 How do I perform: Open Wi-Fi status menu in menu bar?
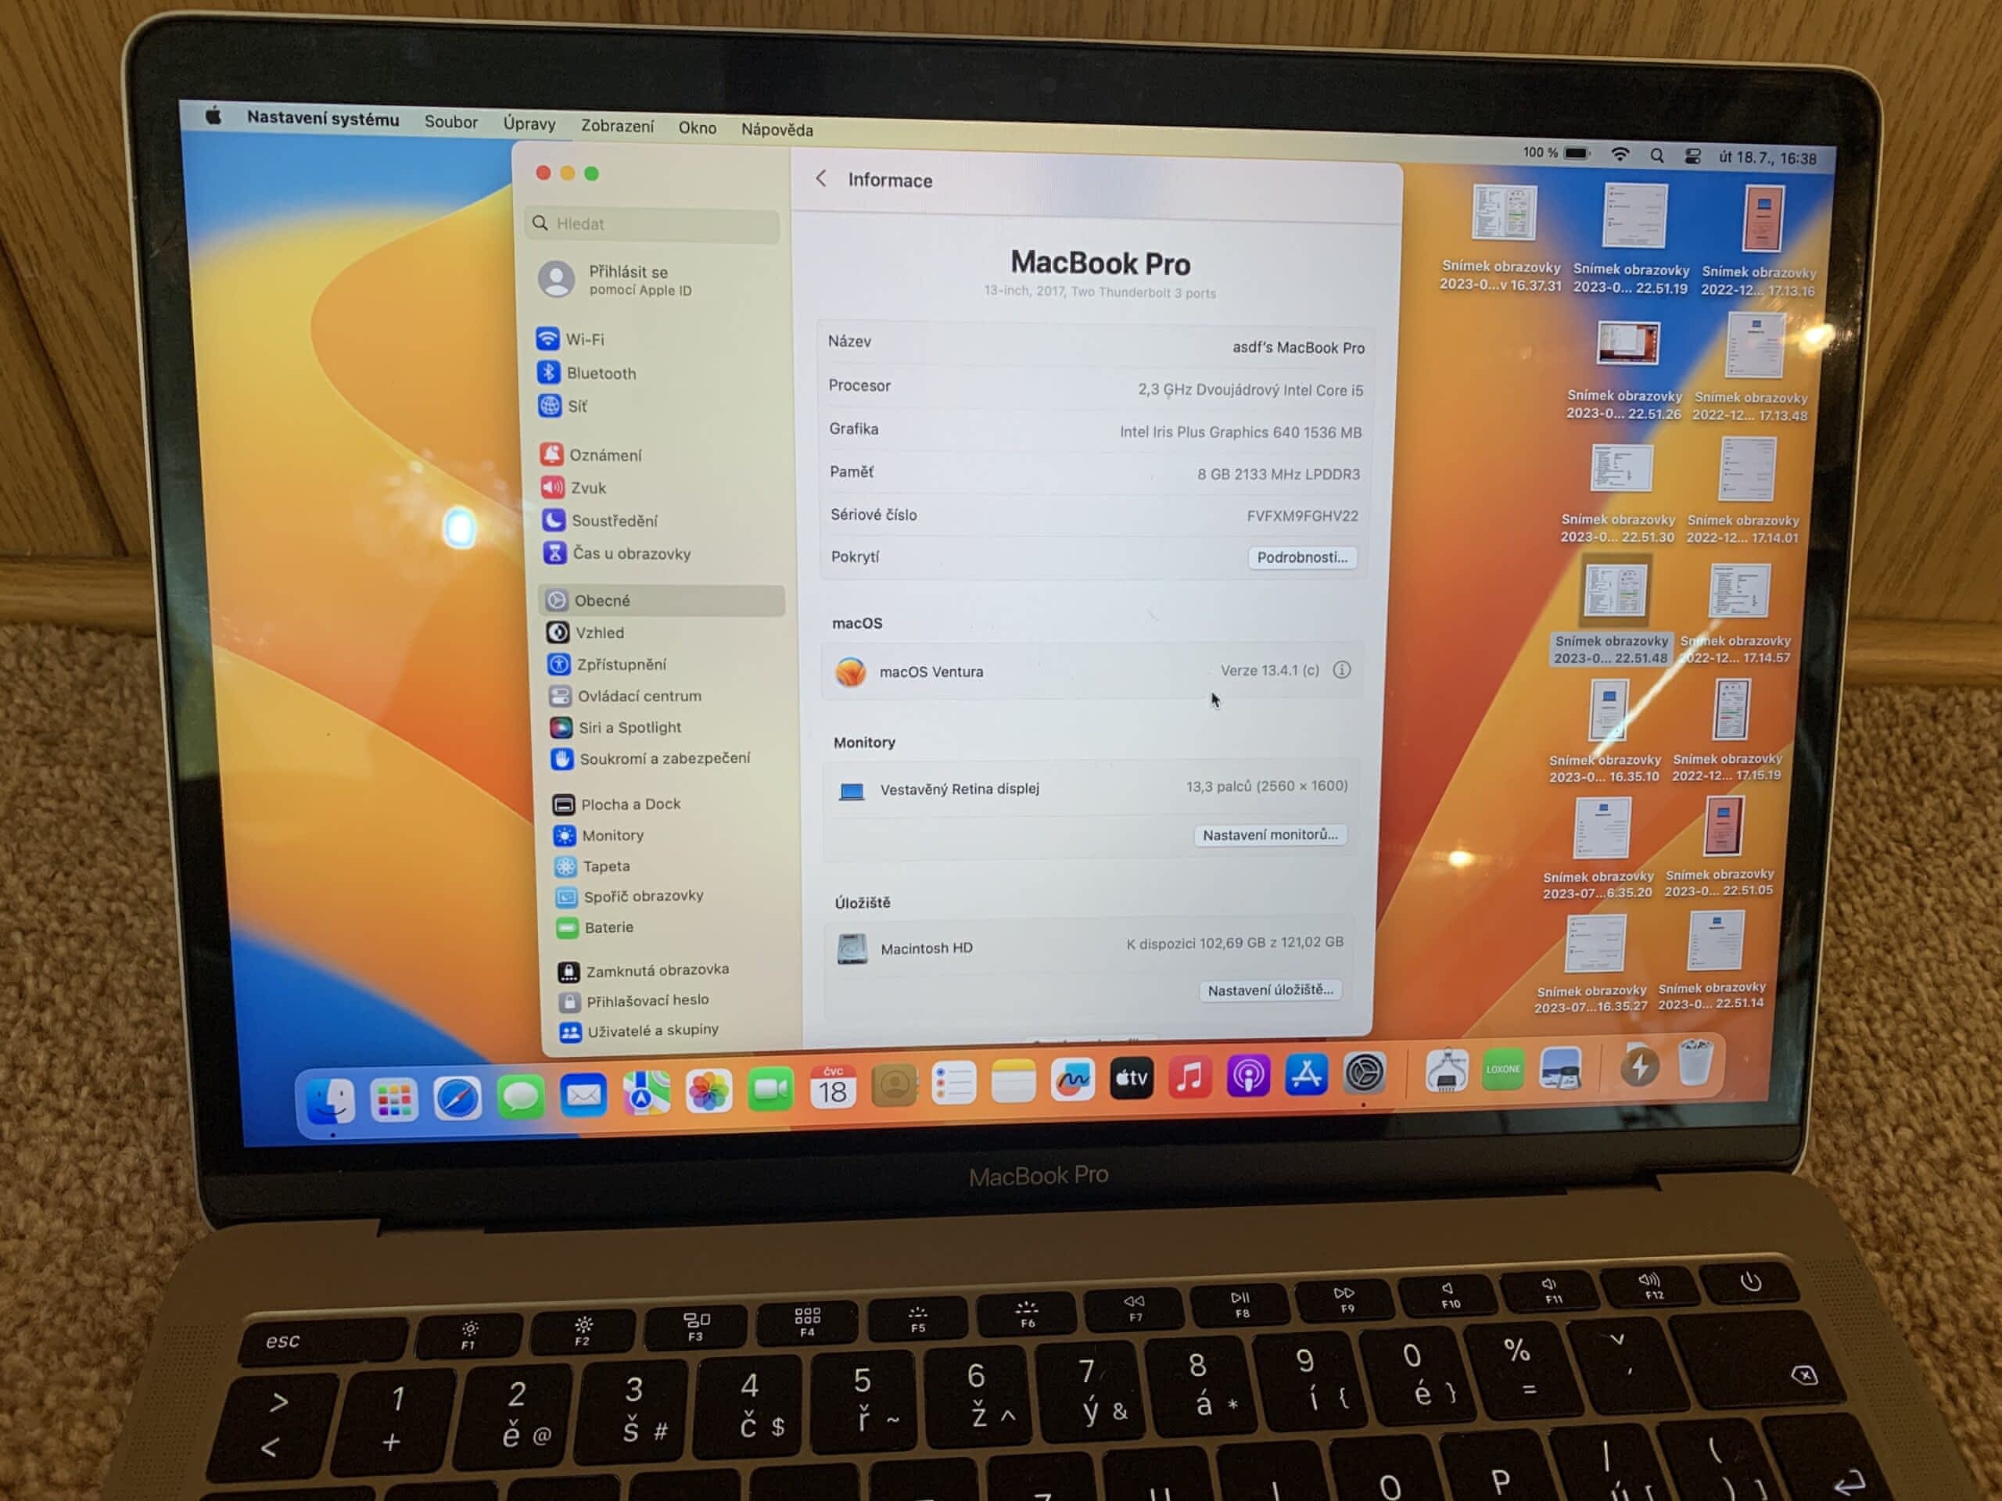coord(1620,155)
